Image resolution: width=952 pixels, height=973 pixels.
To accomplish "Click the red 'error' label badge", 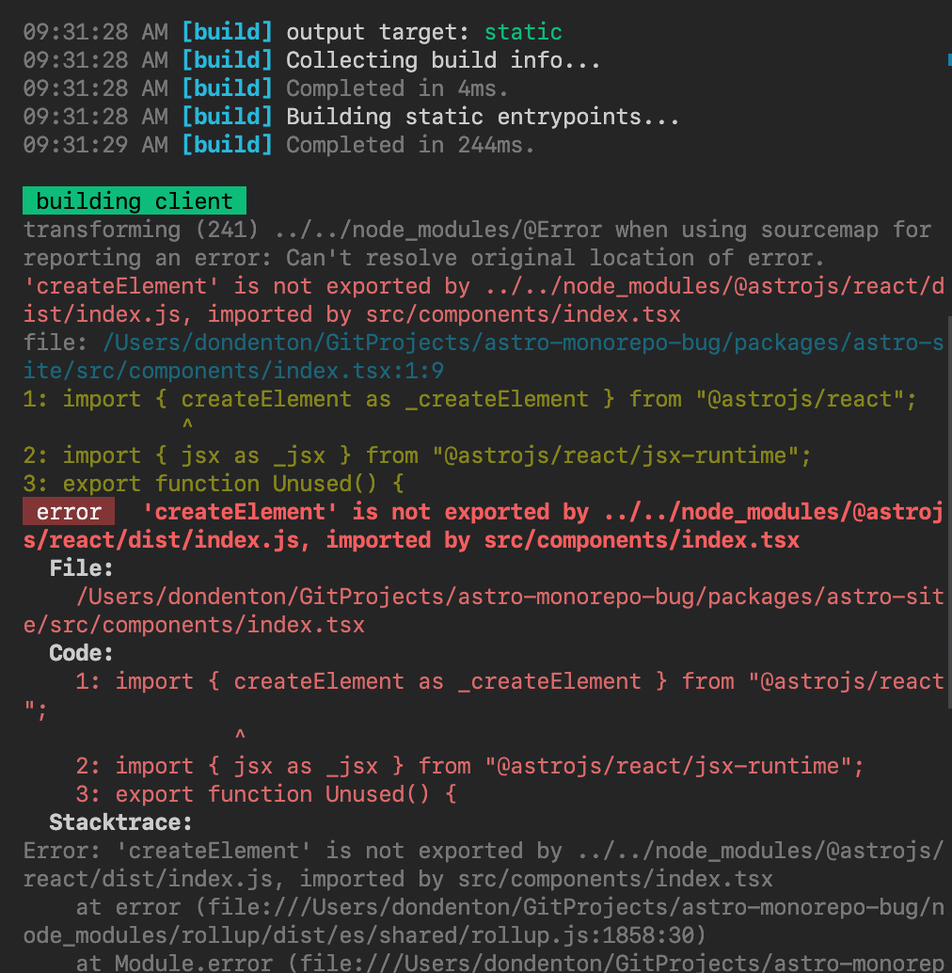I will click(67, 511).
